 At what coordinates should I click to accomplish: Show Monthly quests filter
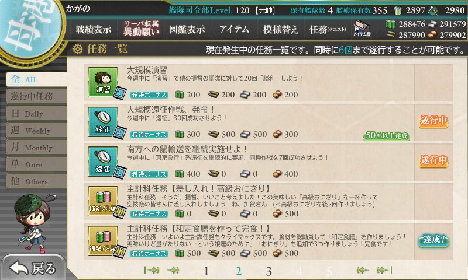[x=36, y=147]
